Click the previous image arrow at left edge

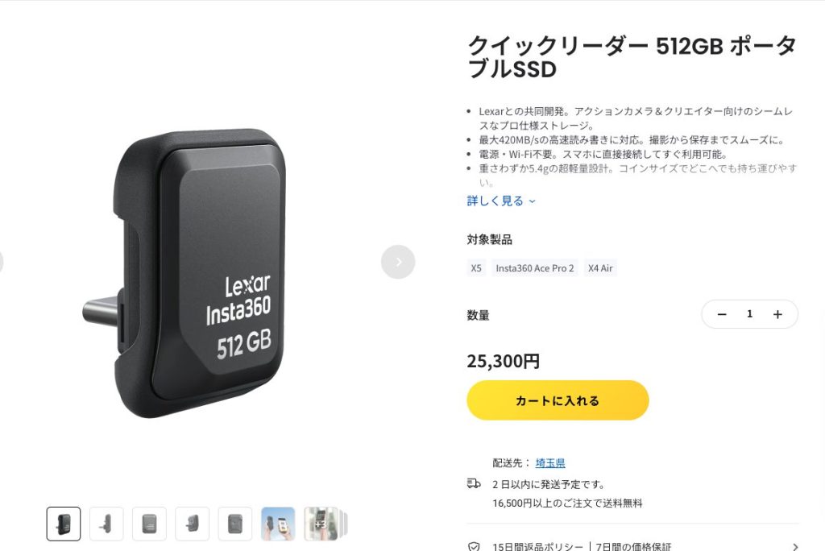1,262
